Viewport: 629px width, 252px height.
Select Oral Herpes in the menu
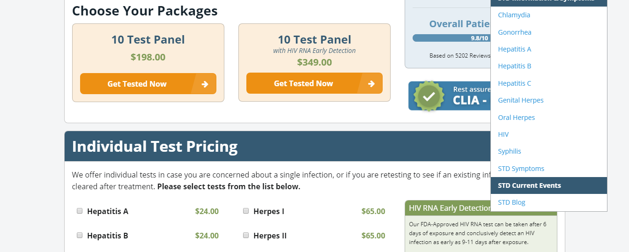coord(517,117)
